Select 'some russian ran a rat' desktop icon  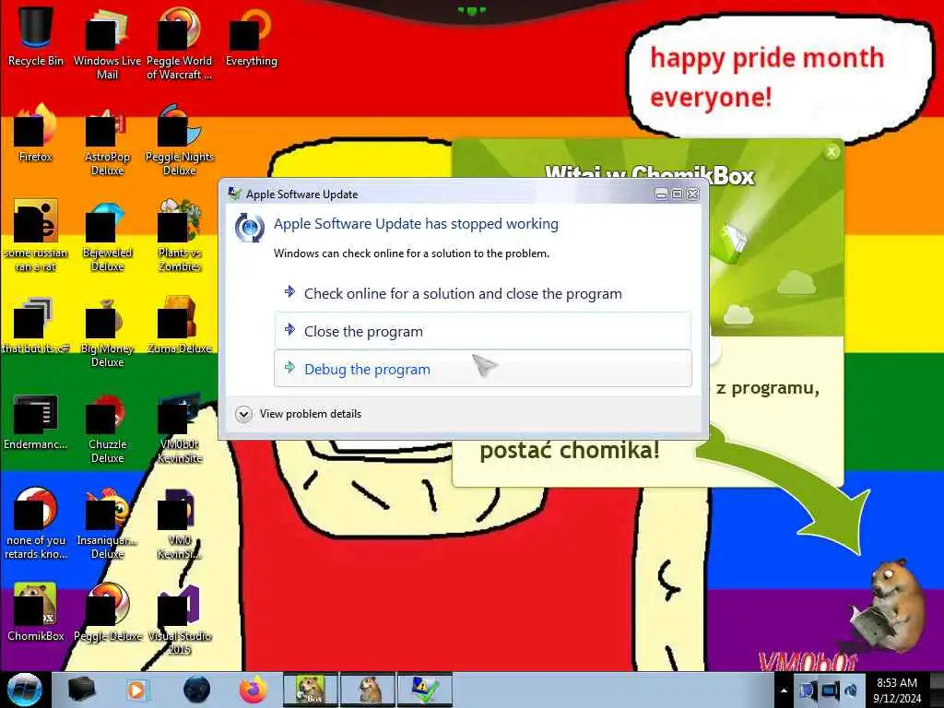click(x=36, y=235)
